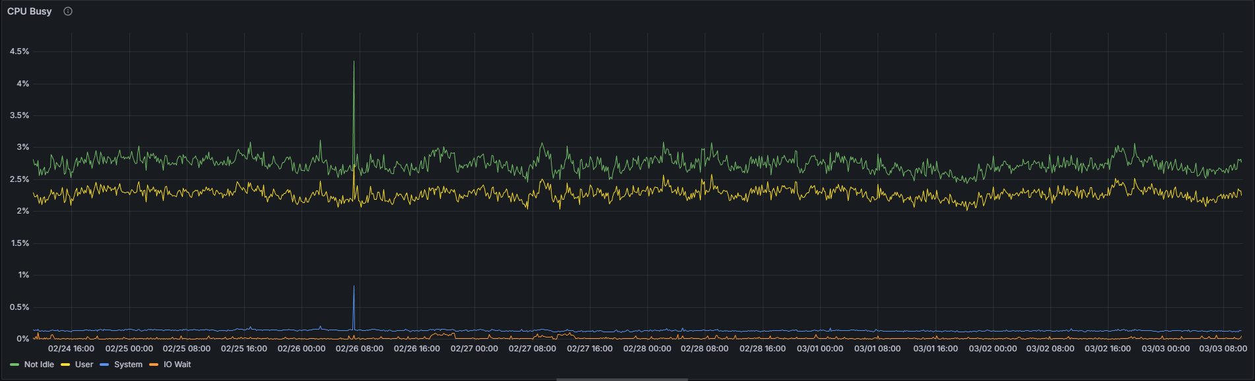Image resolution: width=1255 pixels, height=381 pixels.
Task: Click the 0% y-axis label
Action: (23, 339)
